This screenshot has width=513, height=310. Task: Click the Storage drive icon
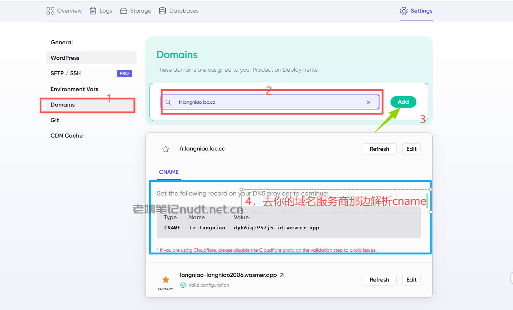(124, 11)
